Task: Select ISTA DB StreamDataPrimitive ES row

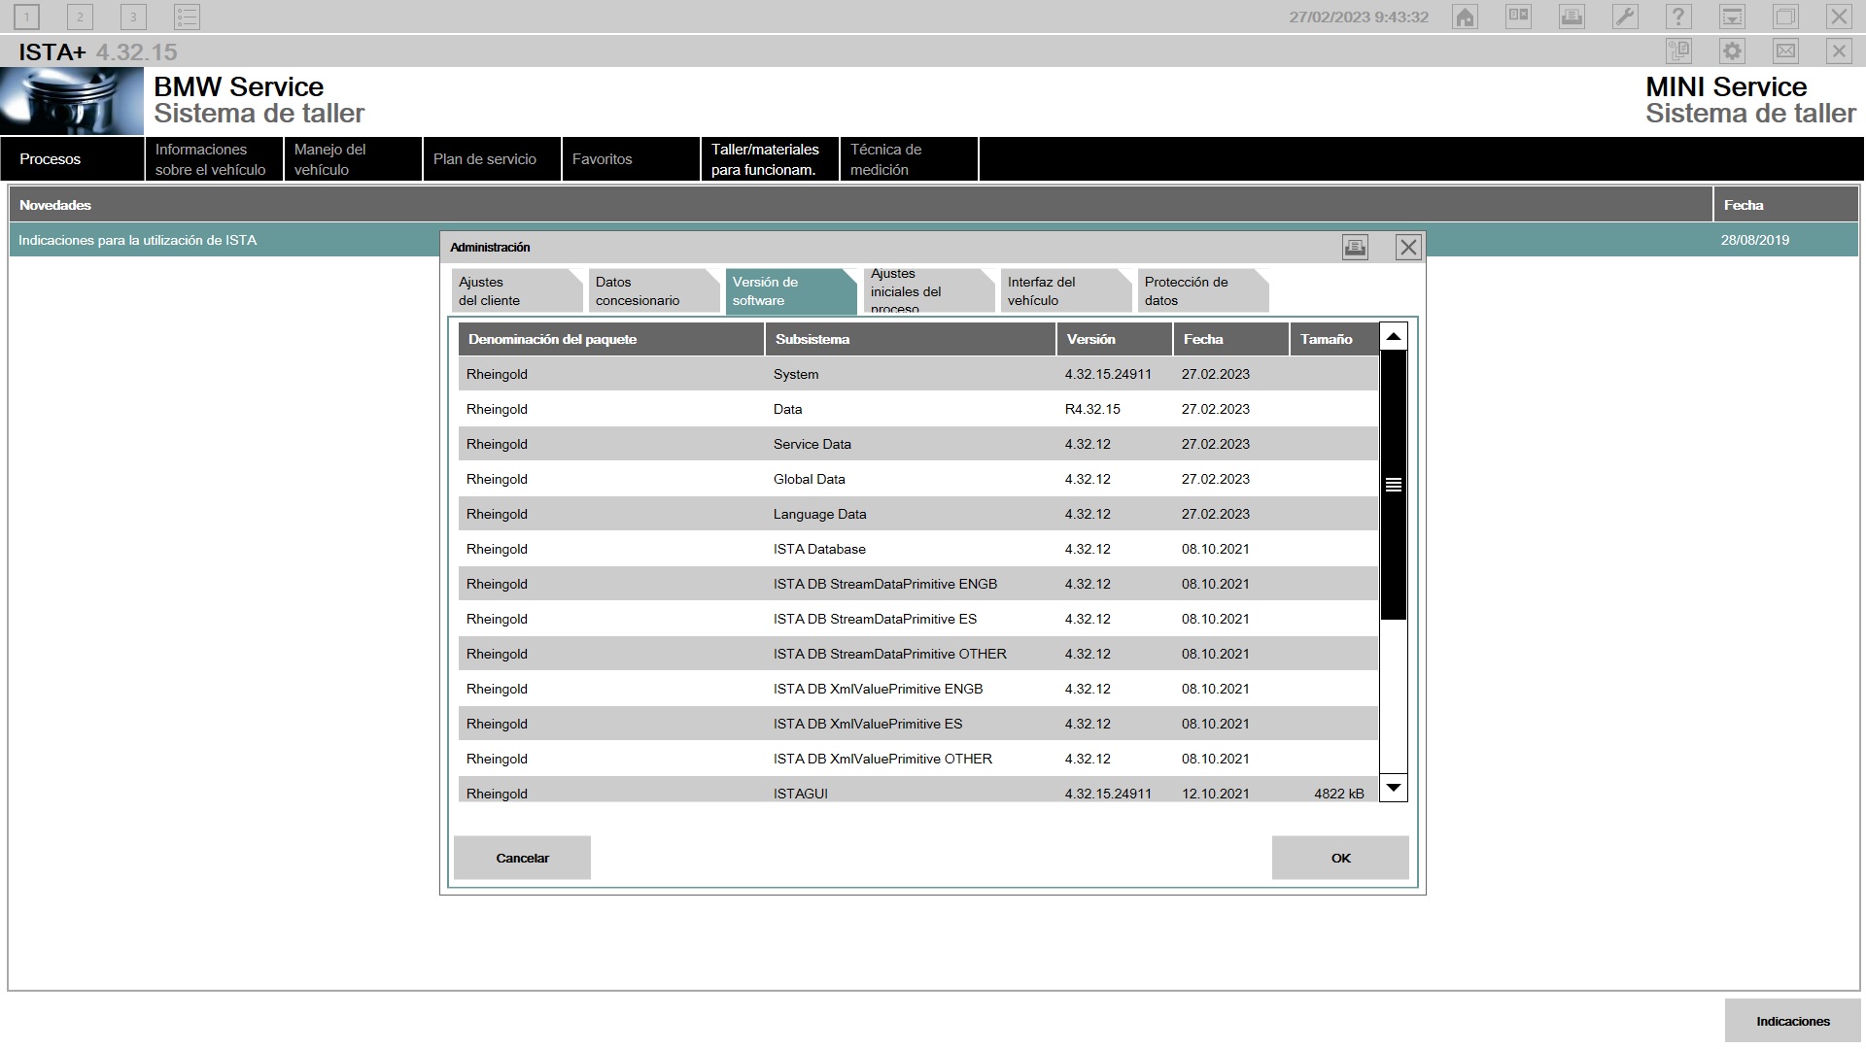Action: tap(918, 619)
